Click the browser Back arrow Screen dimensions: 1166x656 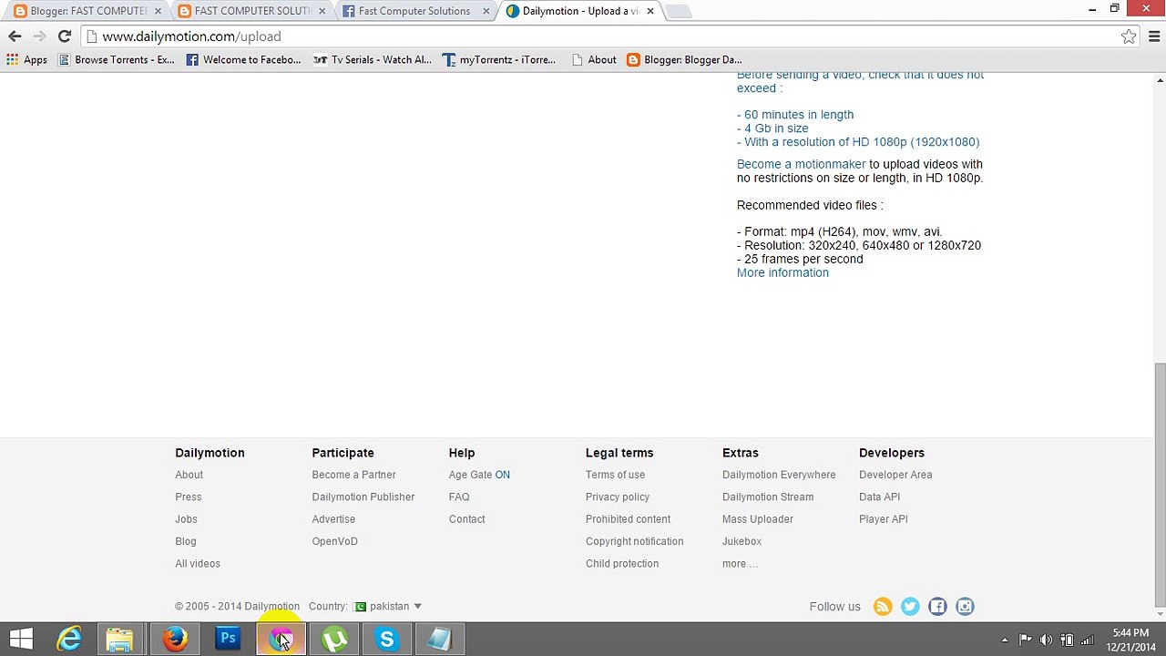coord(15,36)
